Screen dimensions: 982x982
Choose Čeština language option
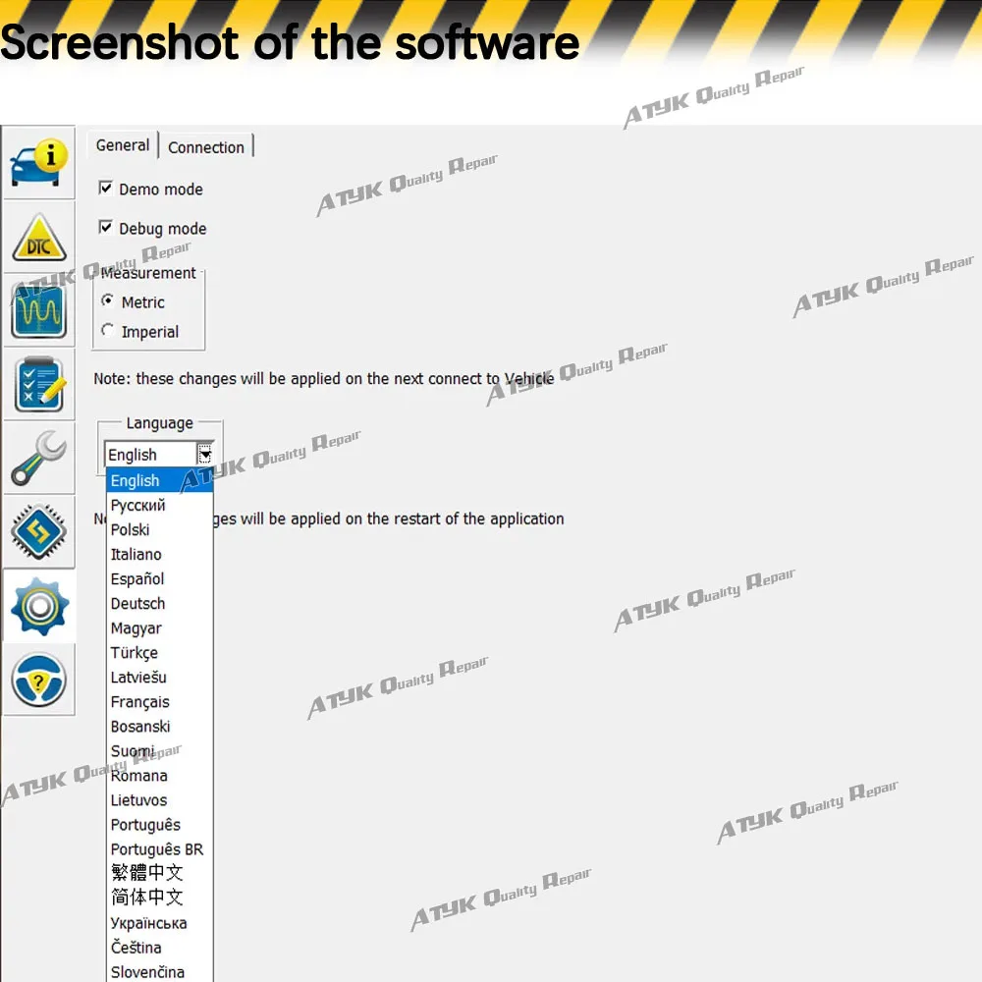160,948
